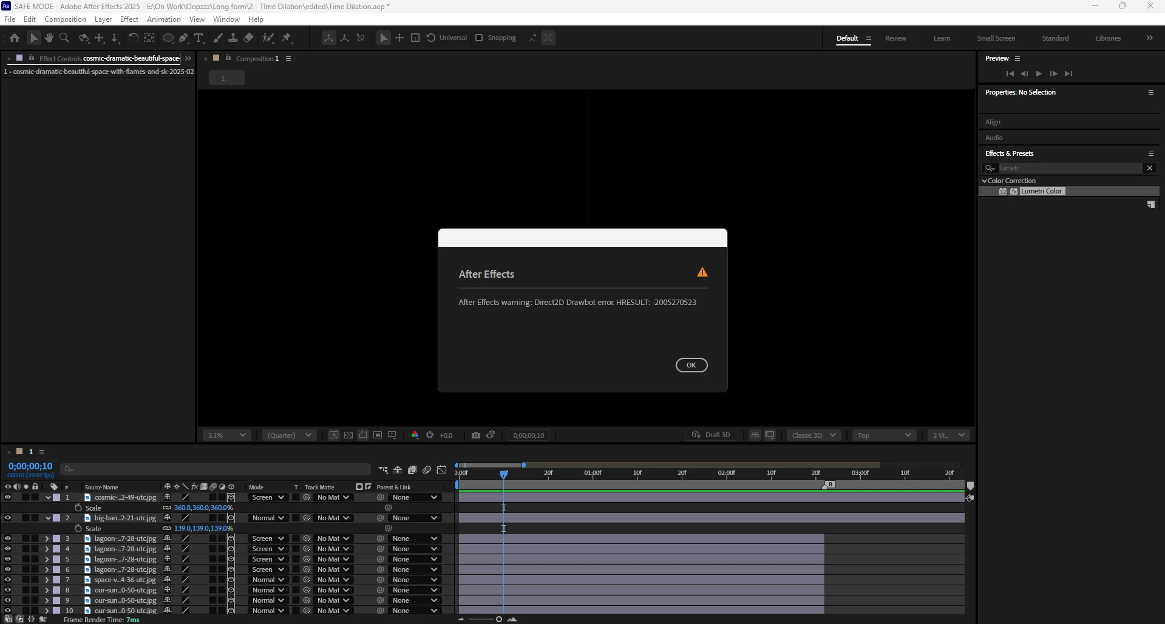The image size is (1165, 624).
Task: Open the Effects & Presets panel menu
Action: point(1150,153)
